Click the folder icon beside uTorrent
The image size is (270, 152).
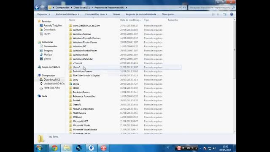pyautogui.click(x=70, y=63)
